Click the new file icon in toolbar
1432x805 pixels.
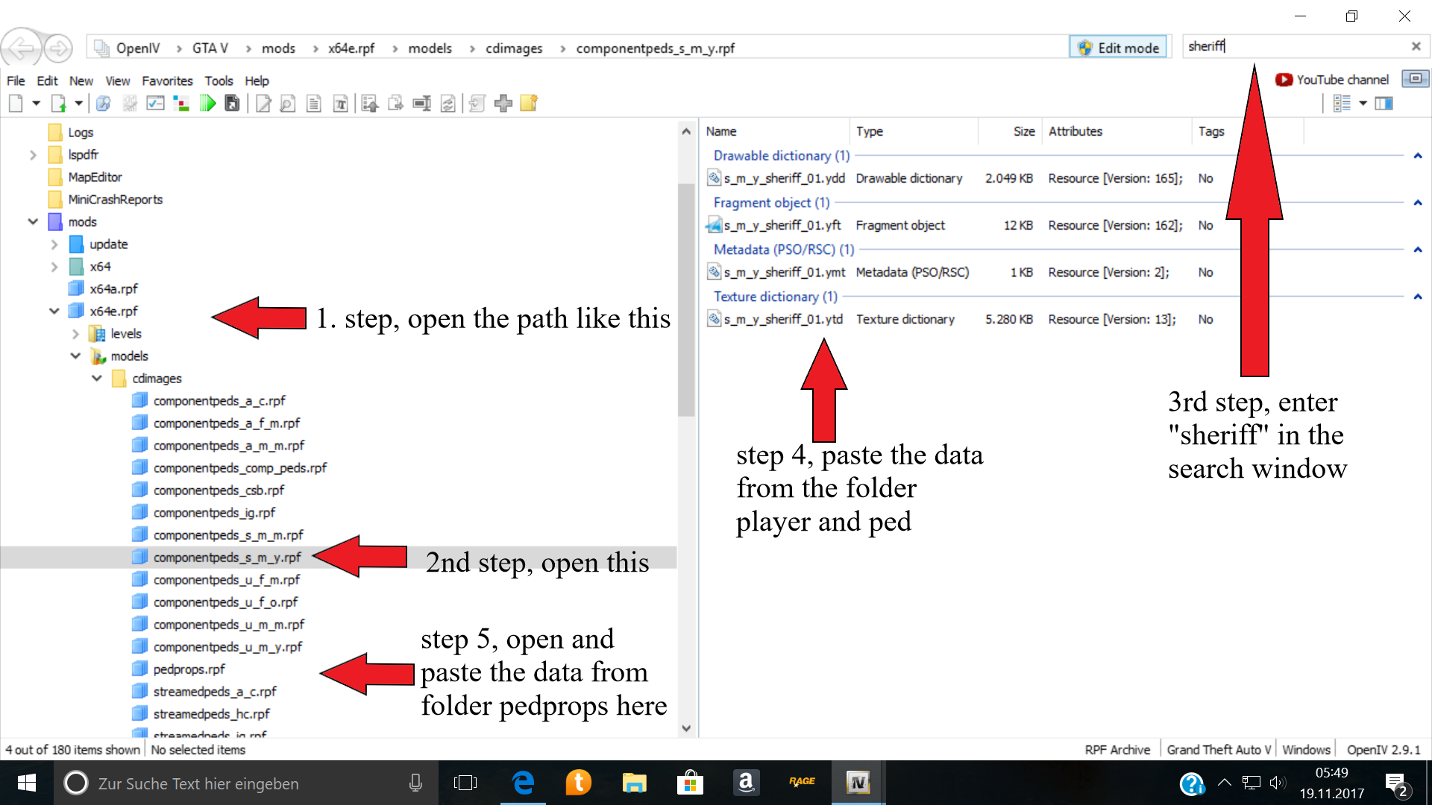(16, 104)
